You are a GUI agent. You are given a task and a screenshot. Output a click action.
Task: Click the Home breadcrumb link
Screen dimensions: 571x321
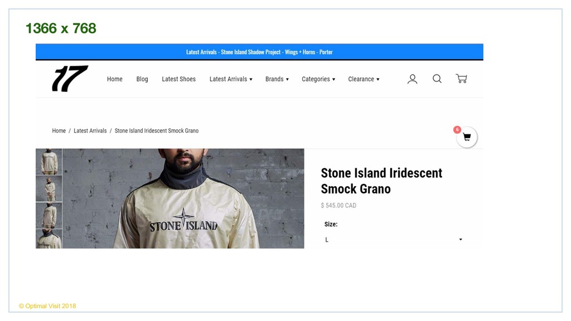(x=59, y=130)
